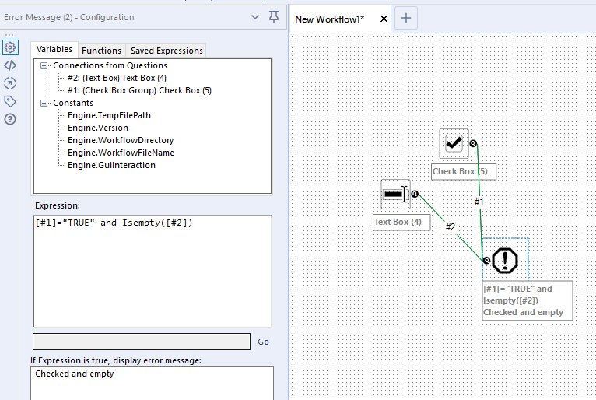Click the Navigation sidebar icon
The width and height of the screenshot is (596, 400).
(10, 83)
